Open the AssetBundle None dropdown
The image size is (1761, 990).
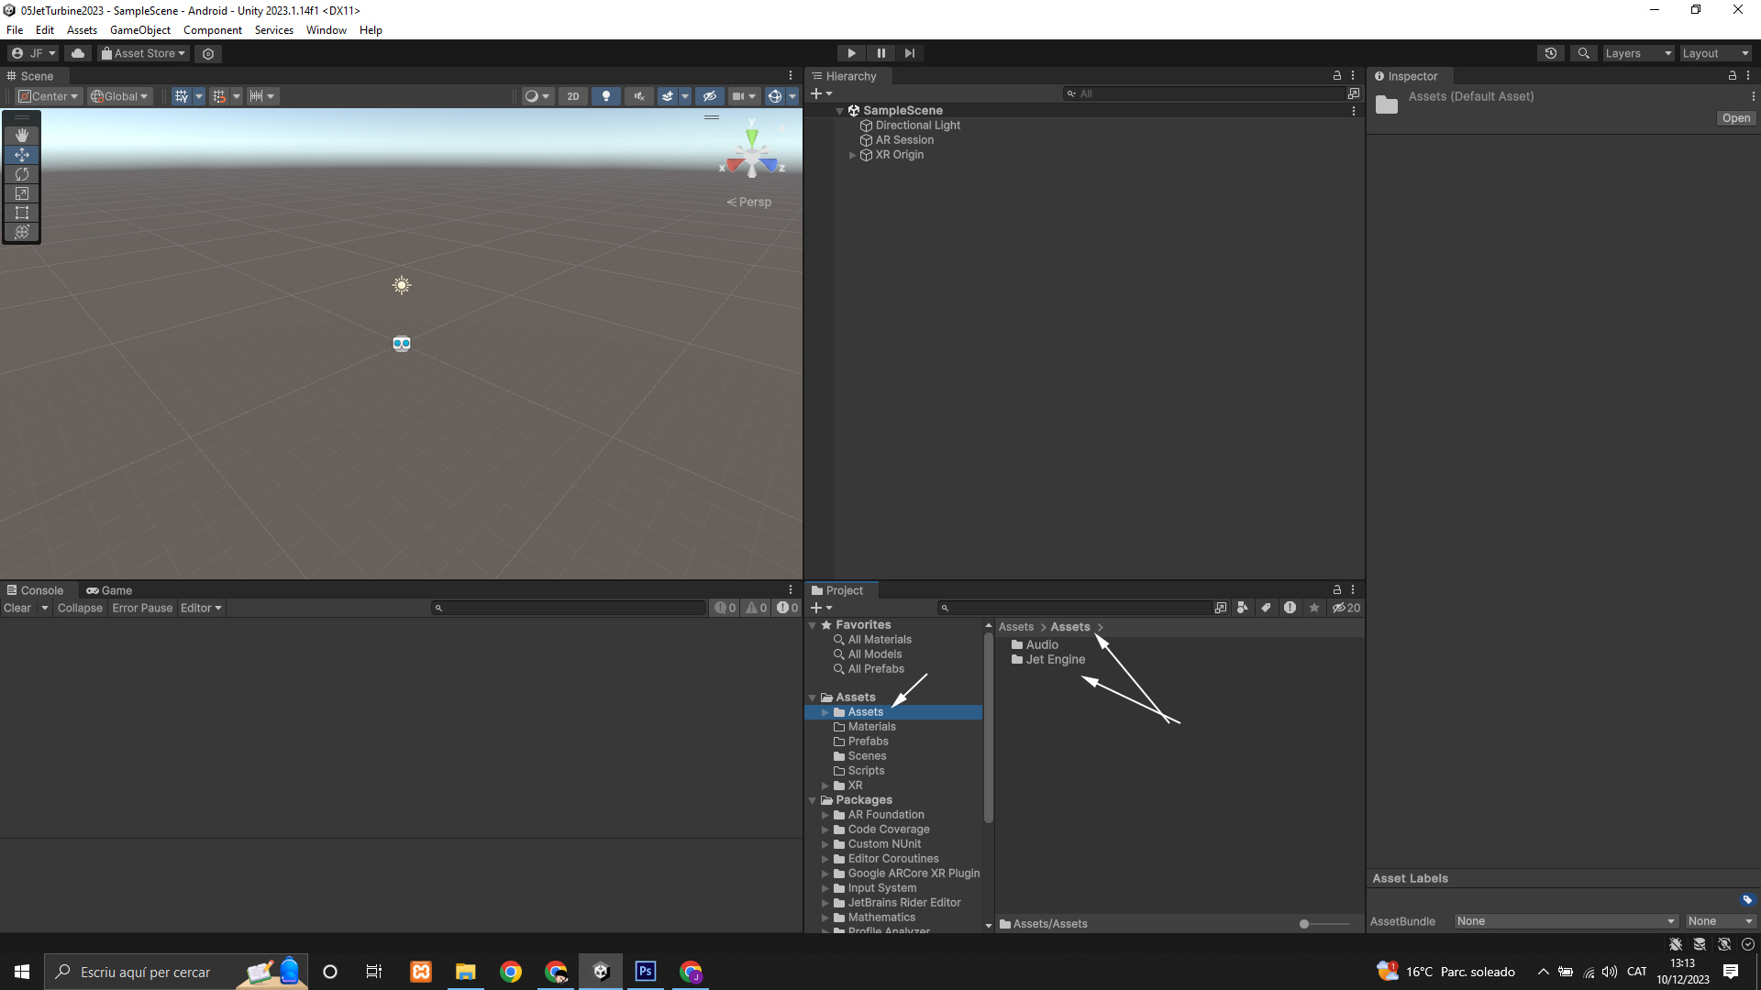click(1566, 921)
